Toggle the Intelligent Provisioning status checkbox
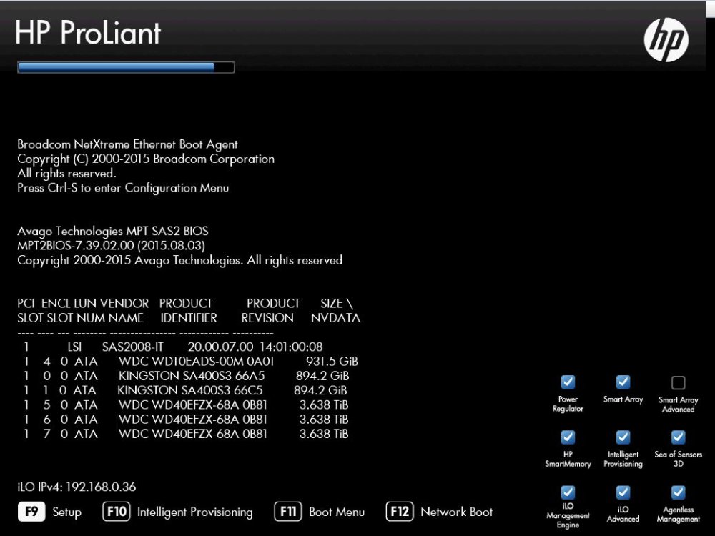The image size is (715, 536). click(x=623, y=437)
